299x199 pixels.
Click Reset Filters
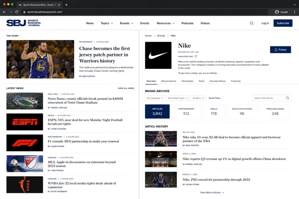(x=215, y=98)
